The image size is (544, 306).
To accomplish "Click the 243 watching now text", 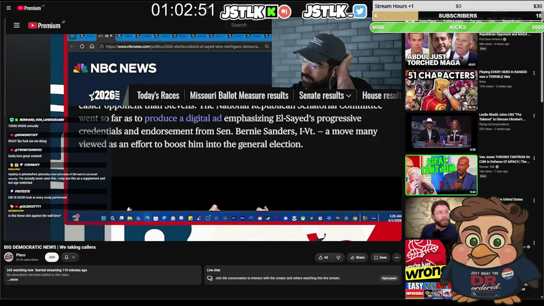I will (20, 270).
